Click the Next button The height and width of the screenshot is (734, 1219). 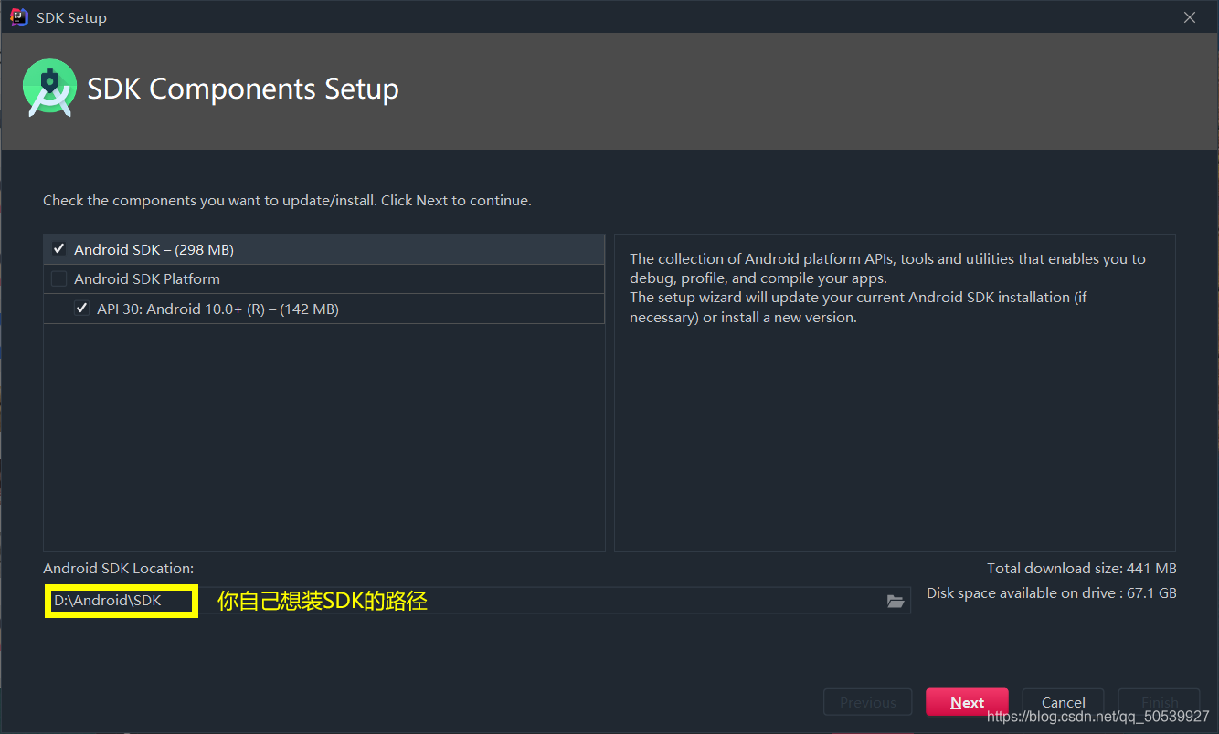pyautogui.click(x=967, y=701)
